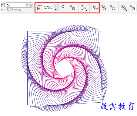Screen dimensions: 137x116
Task: Click the blend steps field showing 50
Action: tap(15, 5)
